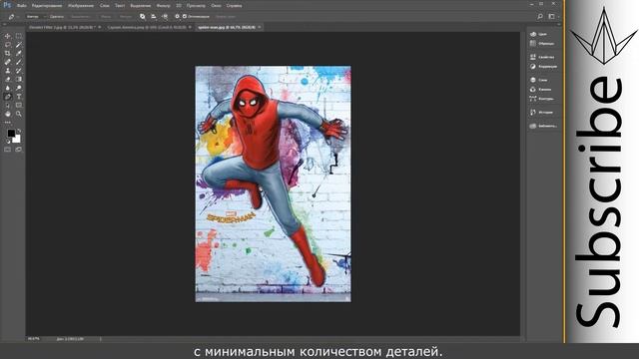The width and height of the screenshot is (639, 359).
Task: Open the Фильтр menu
Action: (164, 6)
